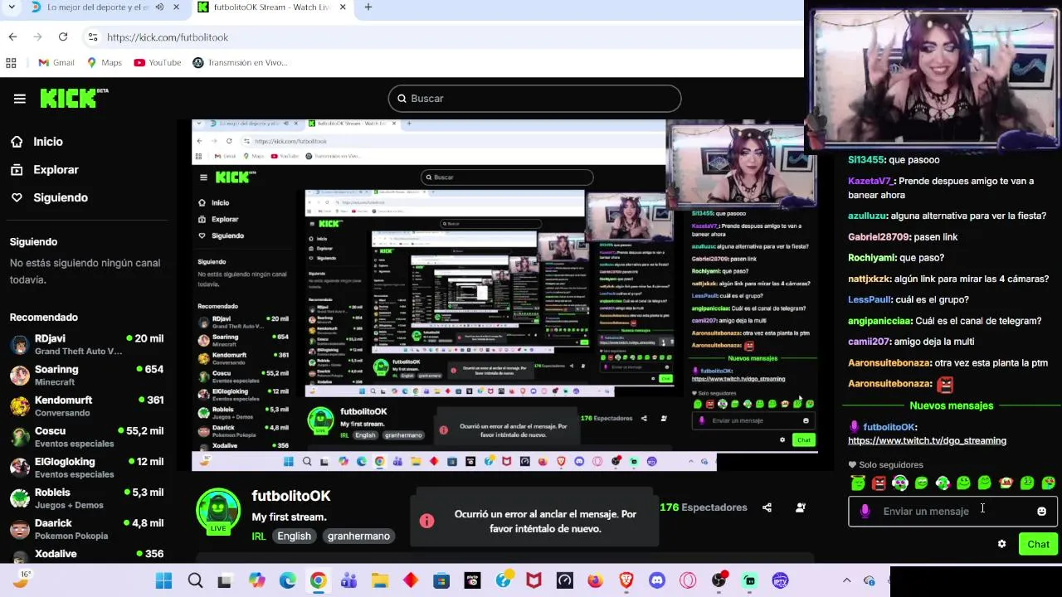Show hidden system tray icons
This screenshot has width=1062, height=597.
(x=846, y=580)
